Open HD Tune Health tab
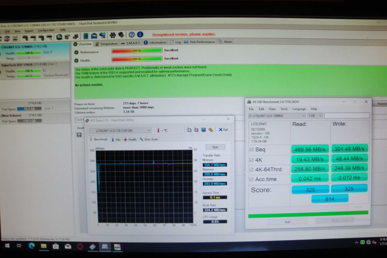Image resolution: width=387 pixels, height=258 pixels. coord(130,139)
